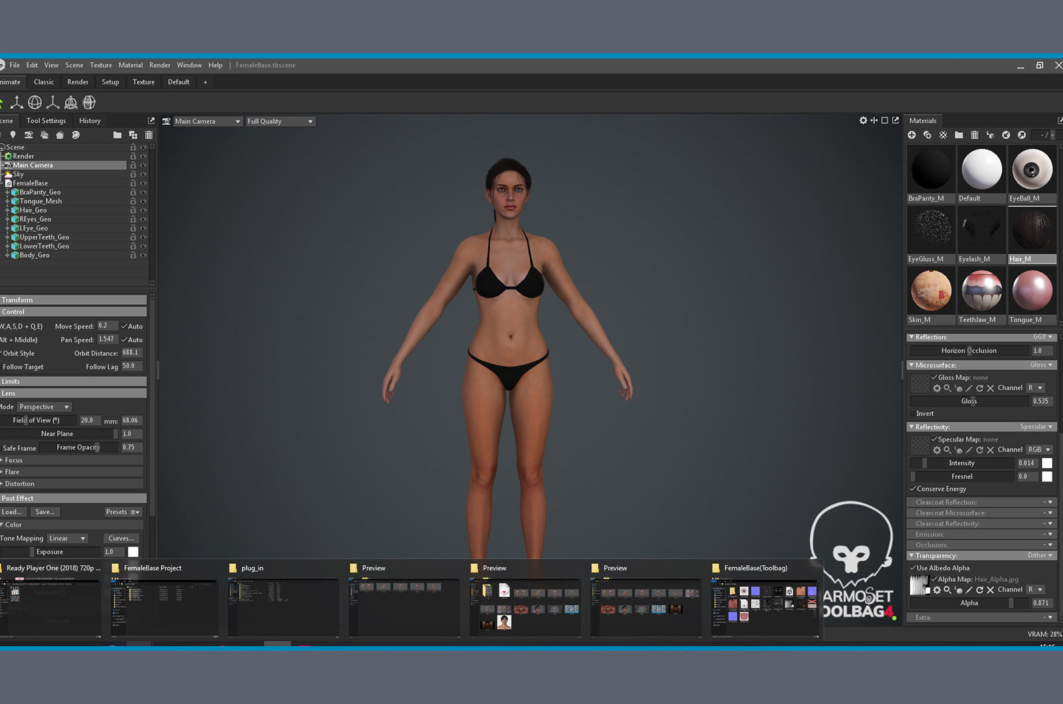Click the Save... button

[x=45, y=511]
